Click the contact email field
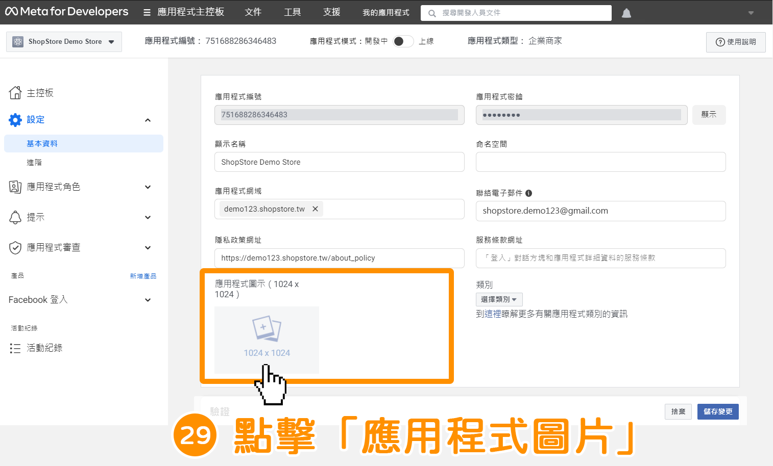This screenshot has height=466, width=773. point(601,211)
